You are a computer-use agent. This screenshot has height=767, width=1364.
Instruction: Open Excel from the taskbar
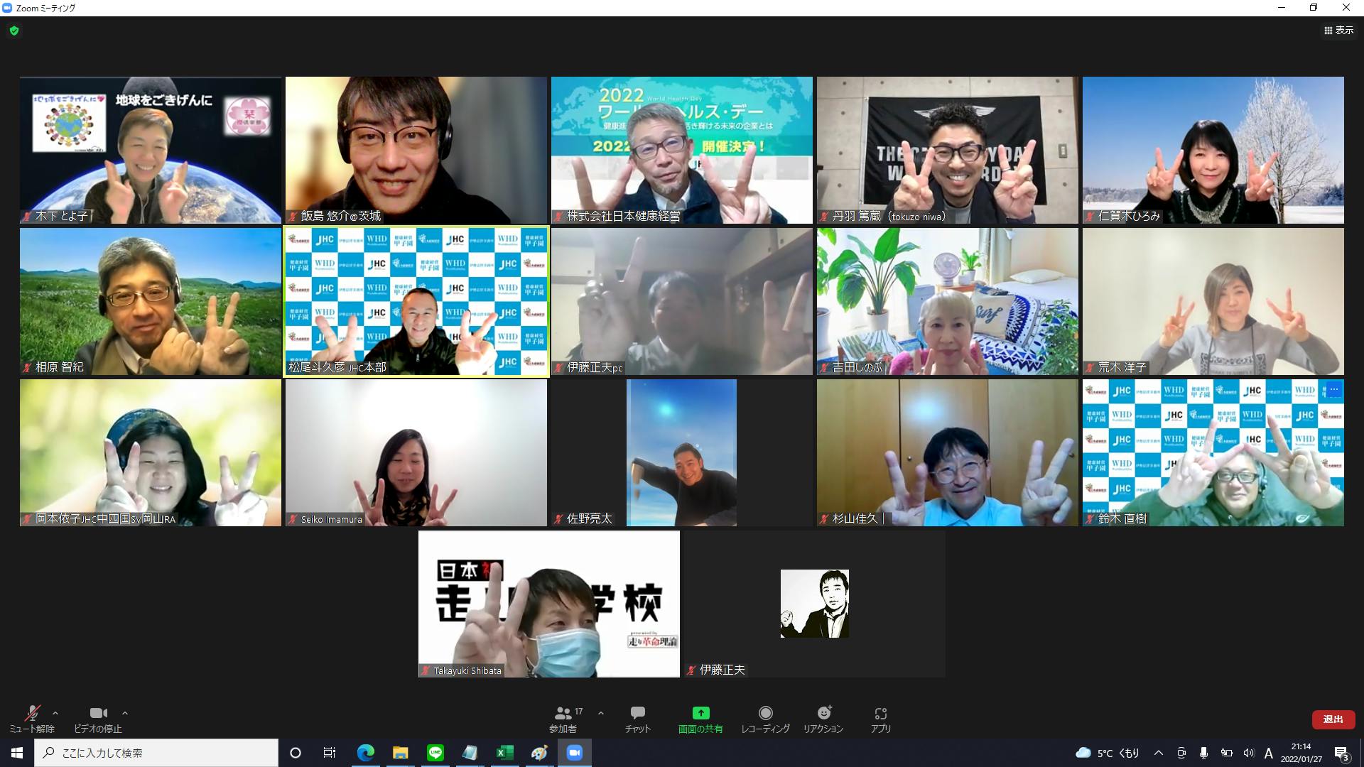(504, 753)
